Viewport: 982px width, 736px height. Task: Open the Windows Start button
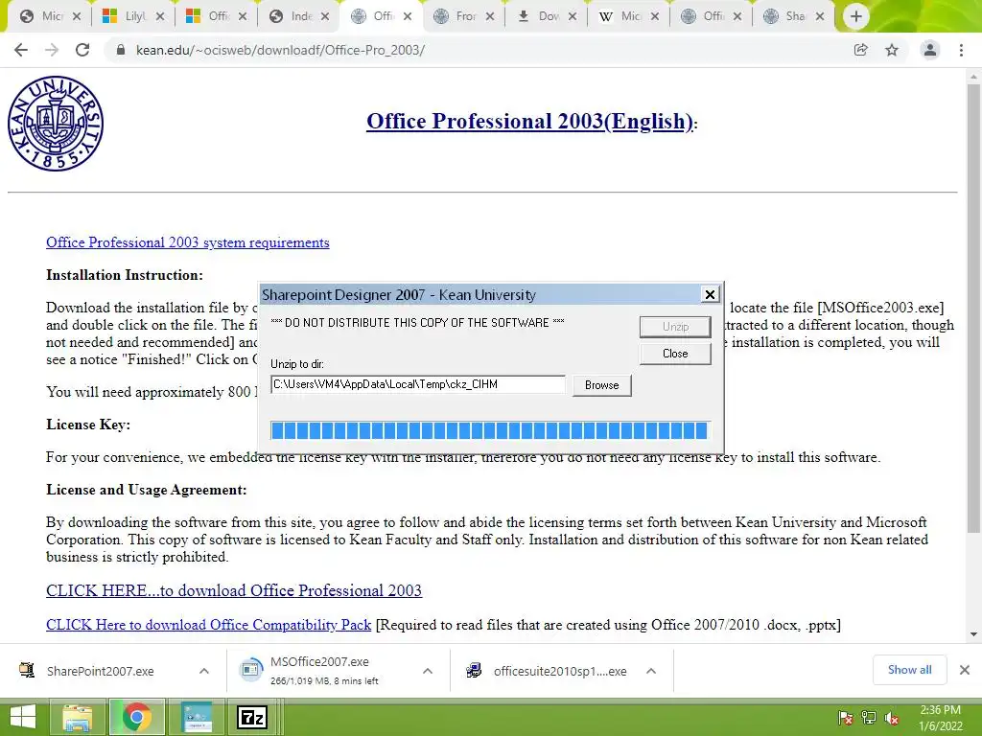tap(23, 717)
